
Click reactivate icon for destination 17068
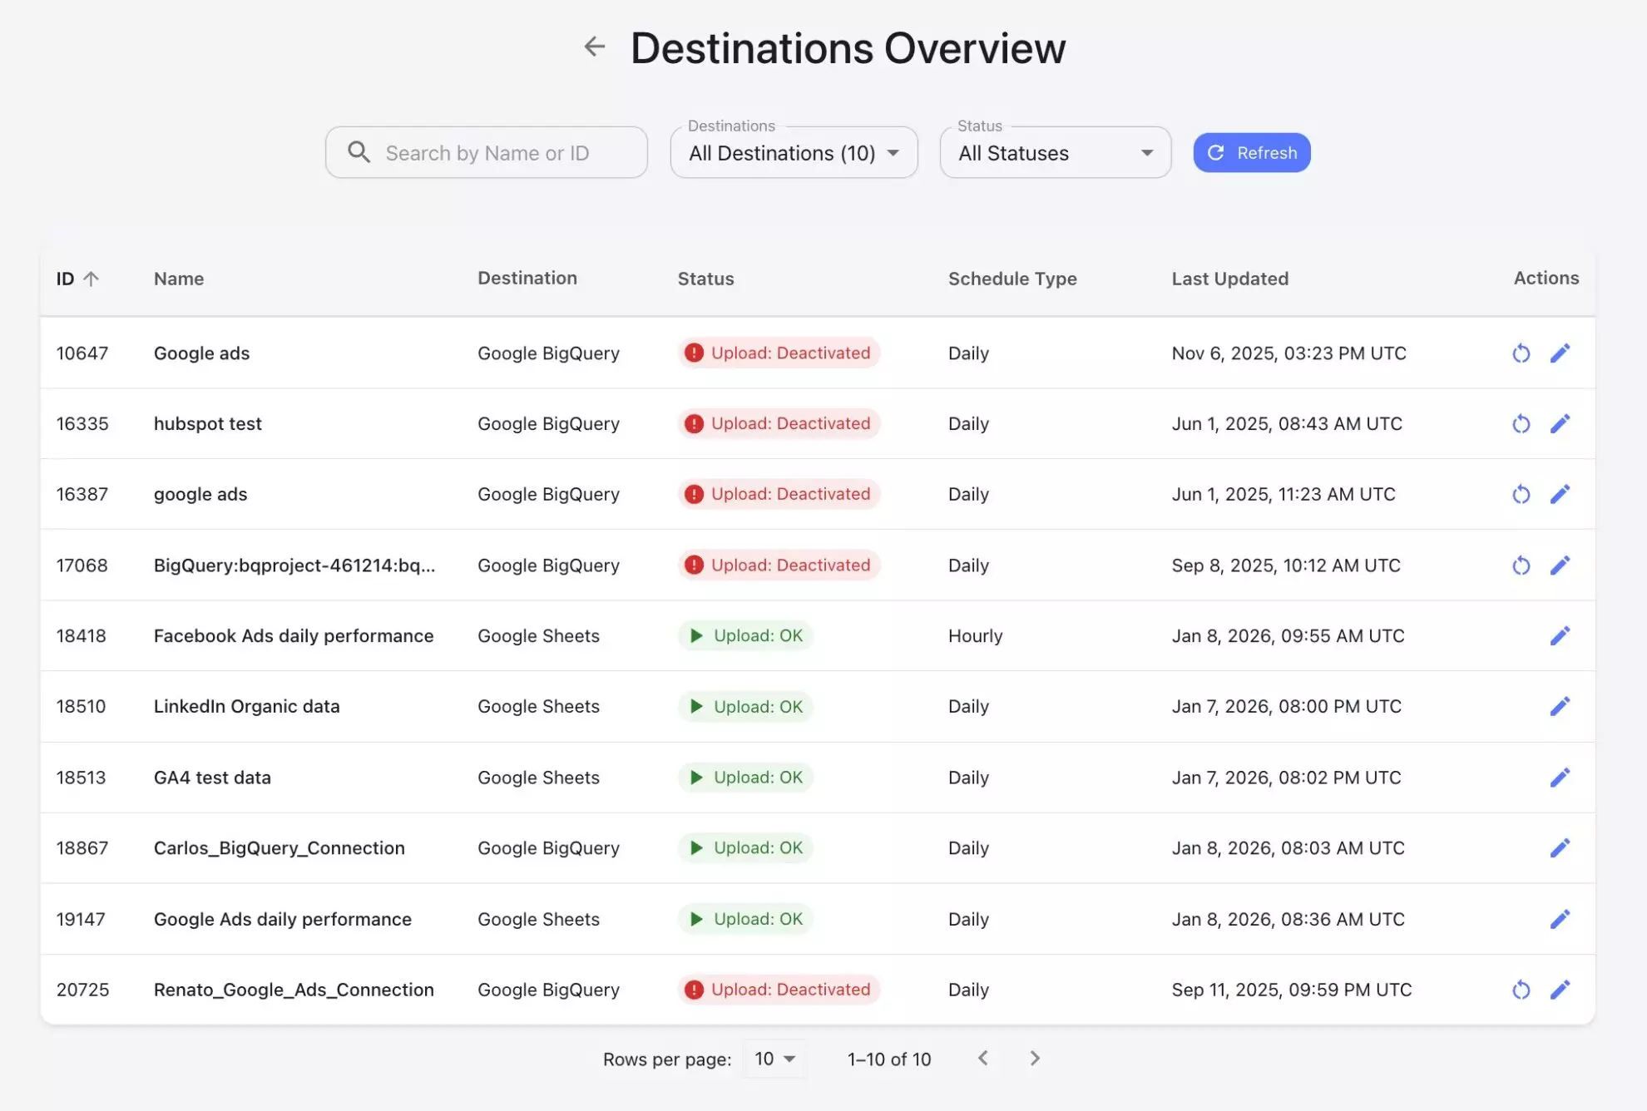(1521, 565)
